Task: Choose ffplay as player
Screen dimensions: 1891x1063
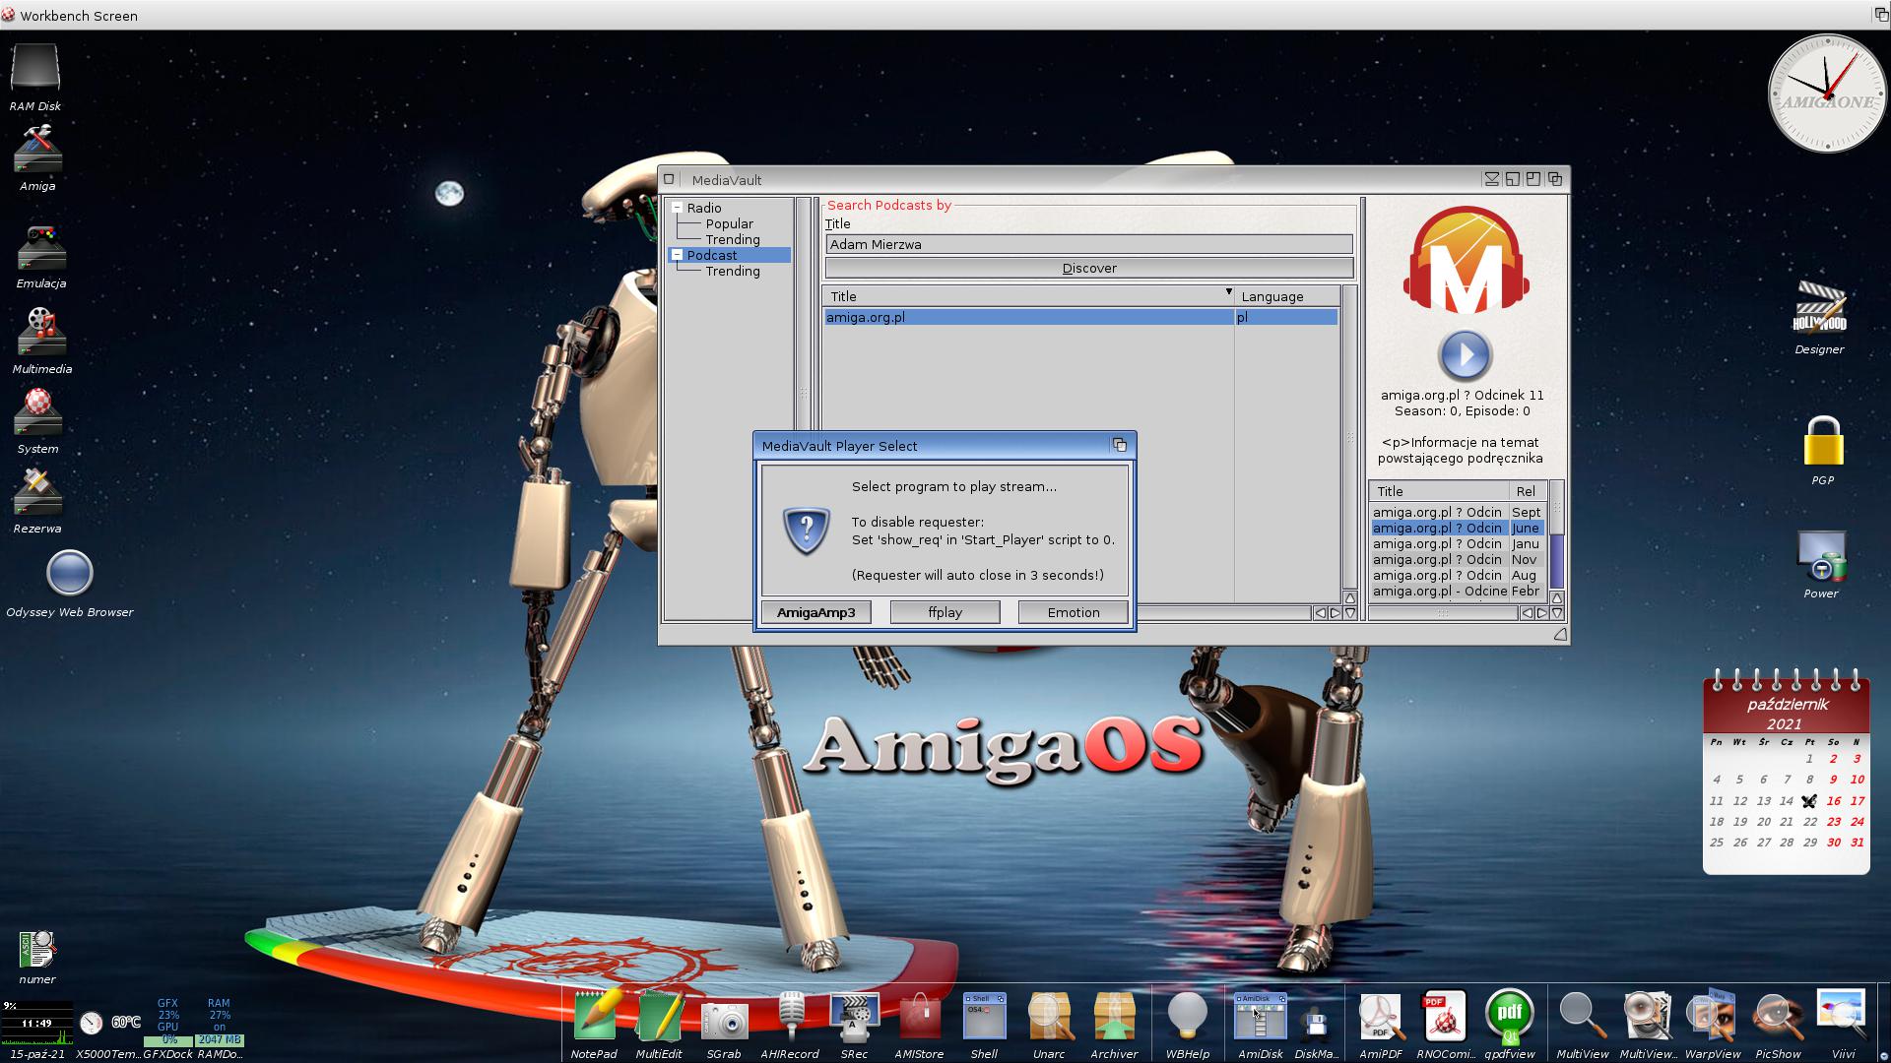Action: [x=945, y=612]
